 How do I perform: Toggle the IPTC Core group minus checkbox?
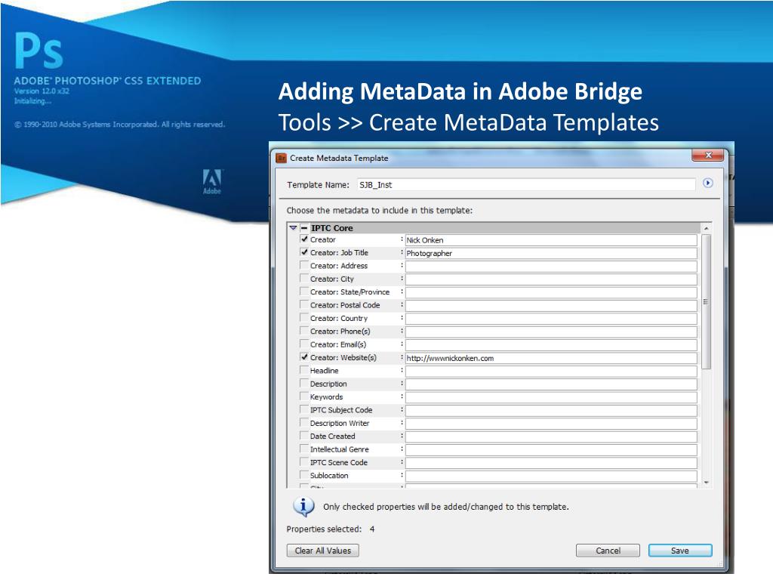[304, 228]
